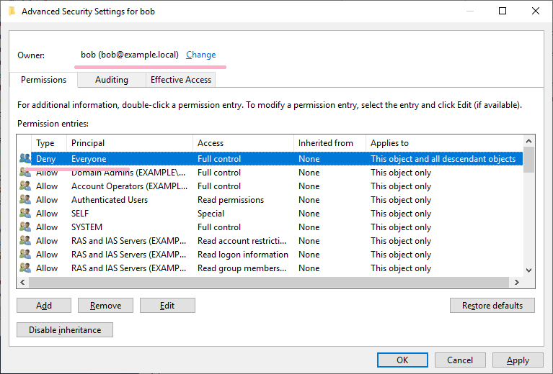The height and width of the screenshot is (374, 553).
Task: Change the owner via Change link
Action: [x=200, y=55]
